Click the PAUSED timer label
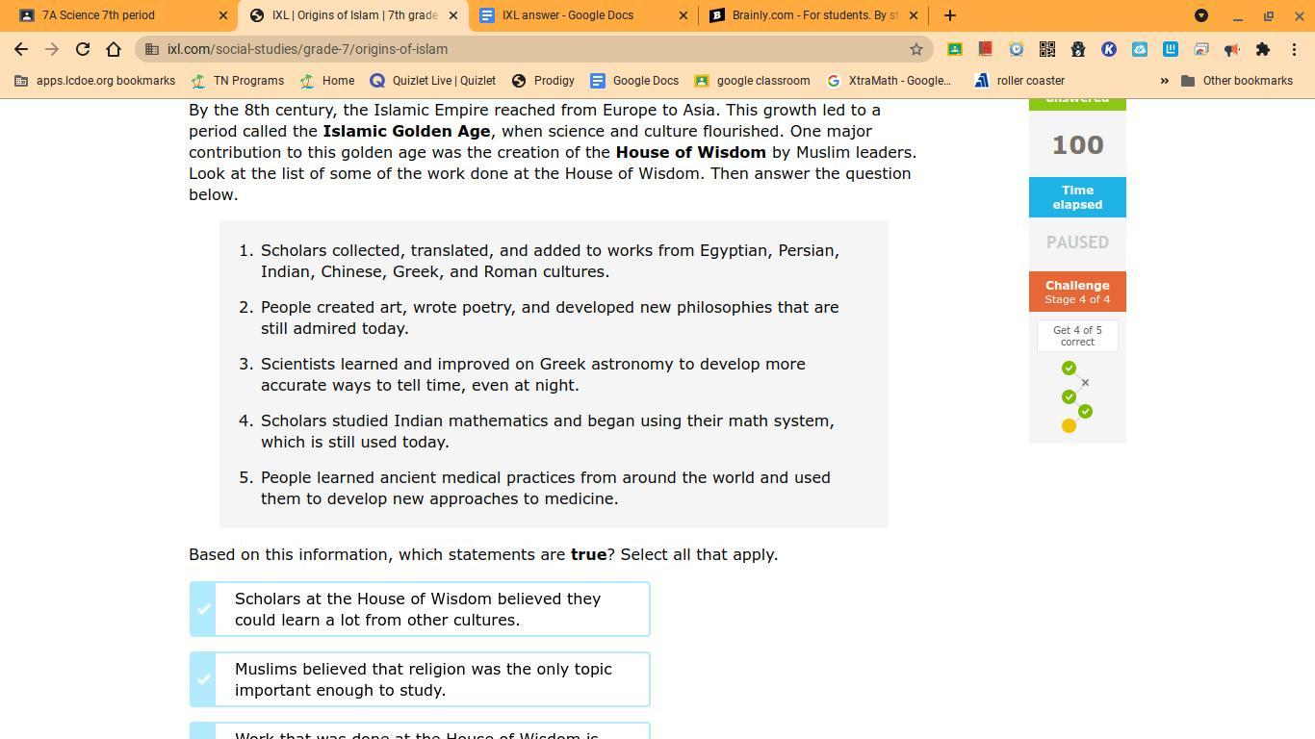This screenshot has height=739, width=1315. pyautogui.click(x=1077, y=242)
